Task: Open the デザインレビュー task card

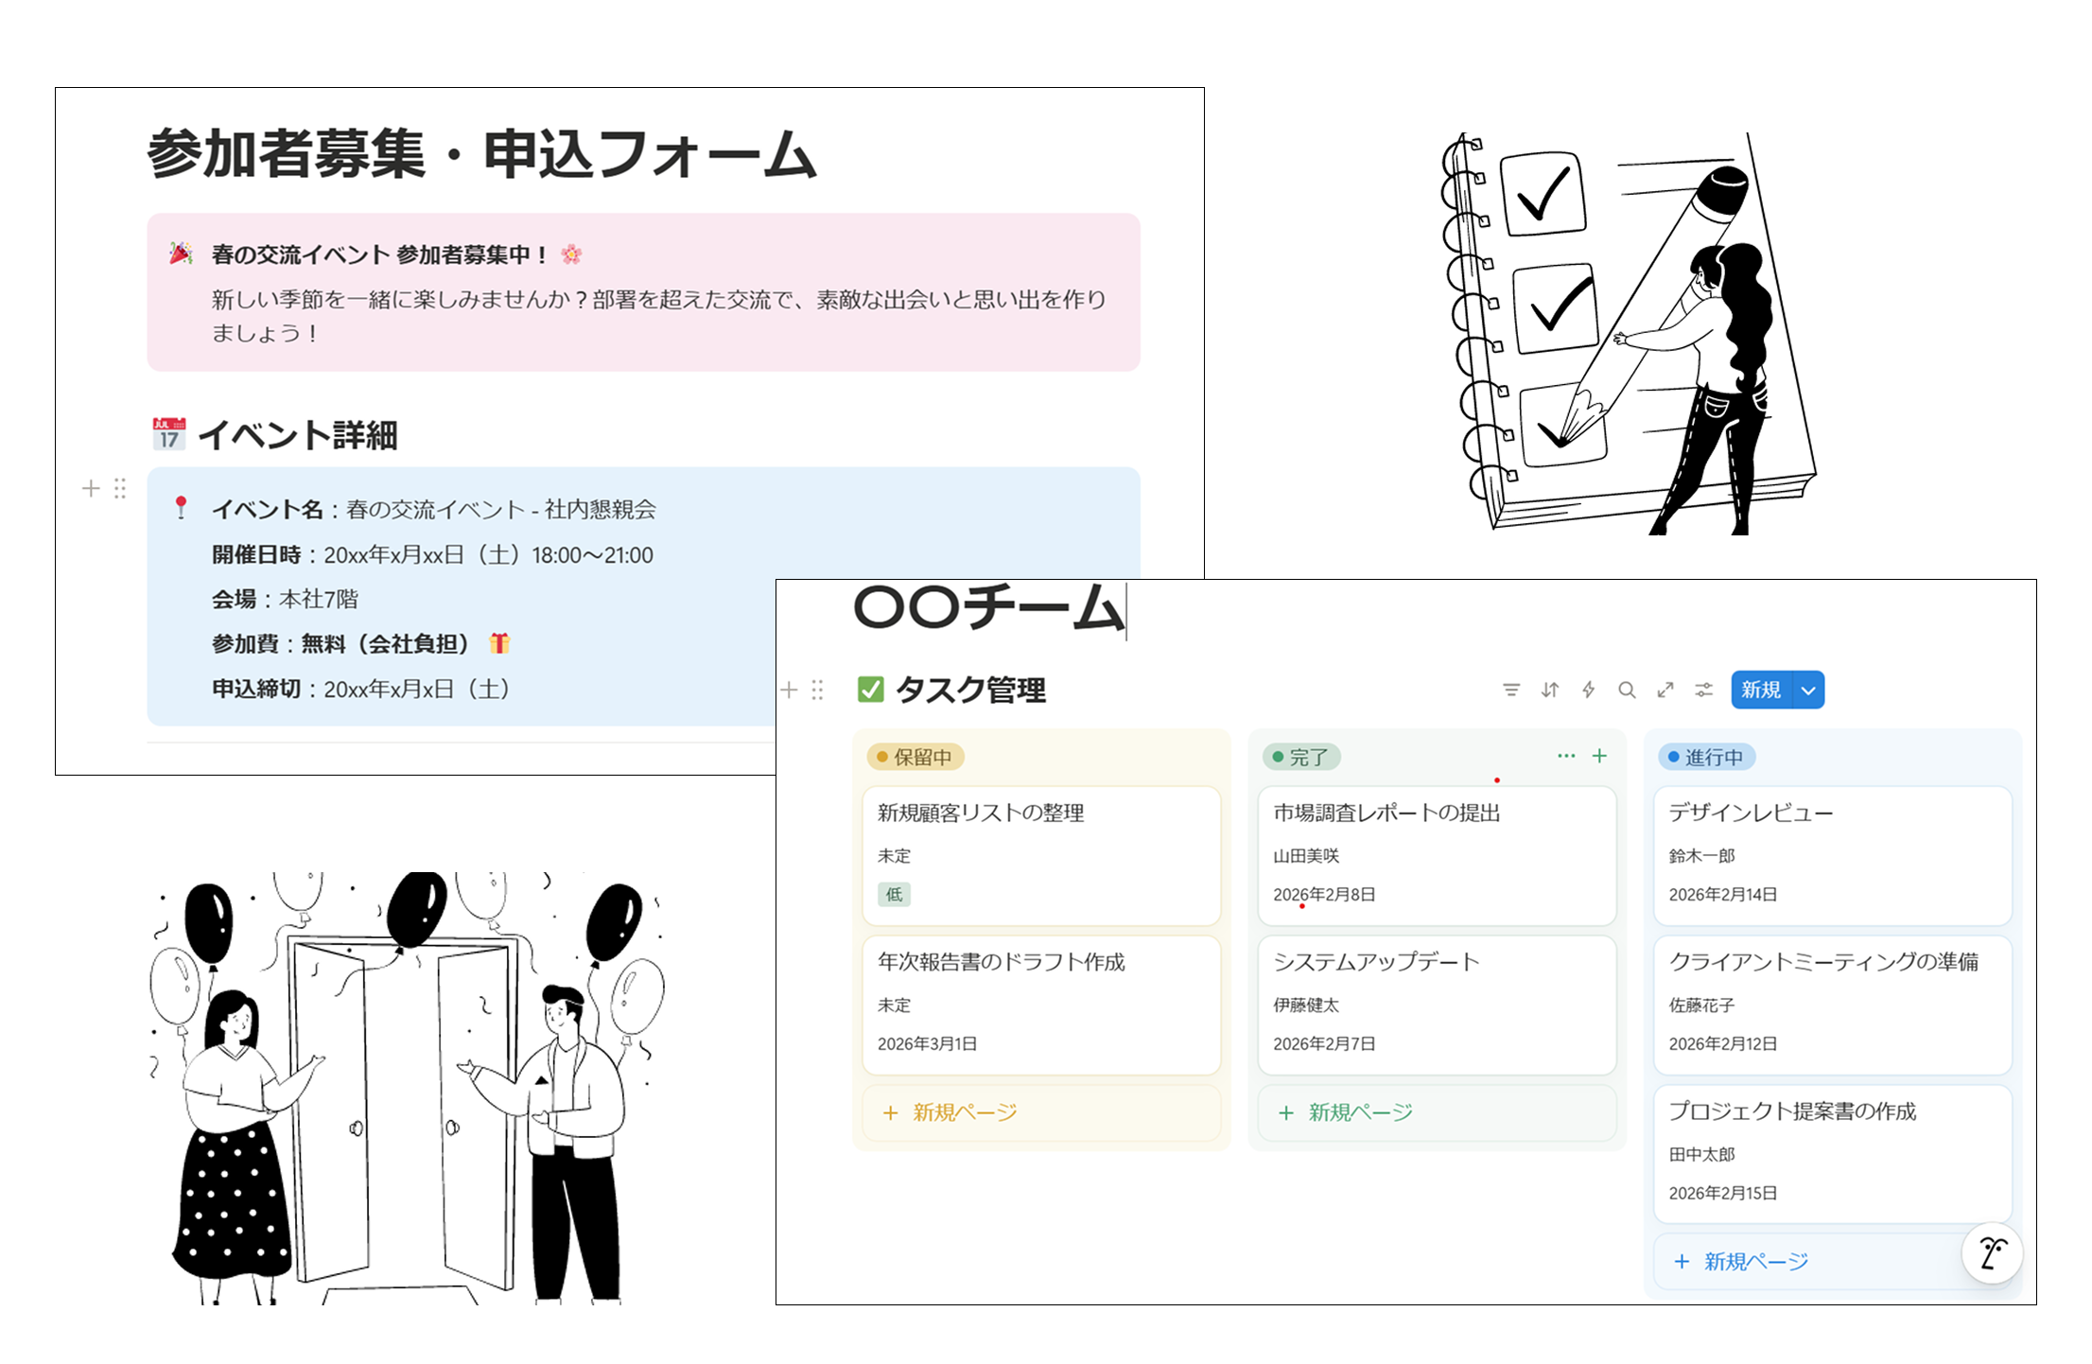Action: pyautogui.click(x=1831, y=853)
